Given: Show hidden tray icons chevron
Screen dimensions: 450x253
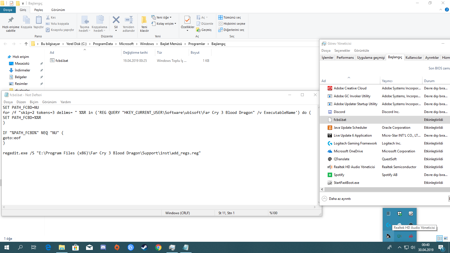Looking at the screenshot, I should tap(399, 247).
